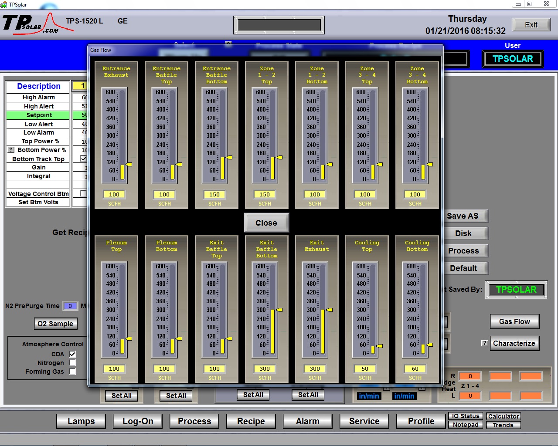Click the Process button beside Disk

(x=465, y=251)
